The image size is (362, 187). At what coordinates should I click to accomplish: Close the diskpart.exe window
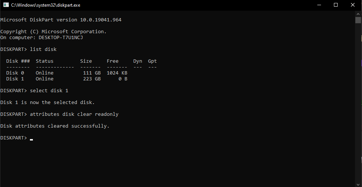click(x=353, y=5)
